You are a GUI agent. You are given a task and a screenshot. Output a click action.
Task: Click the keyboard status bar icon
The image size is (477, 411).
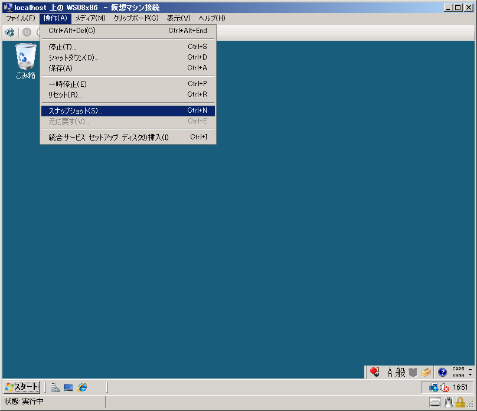pos(435,402)
